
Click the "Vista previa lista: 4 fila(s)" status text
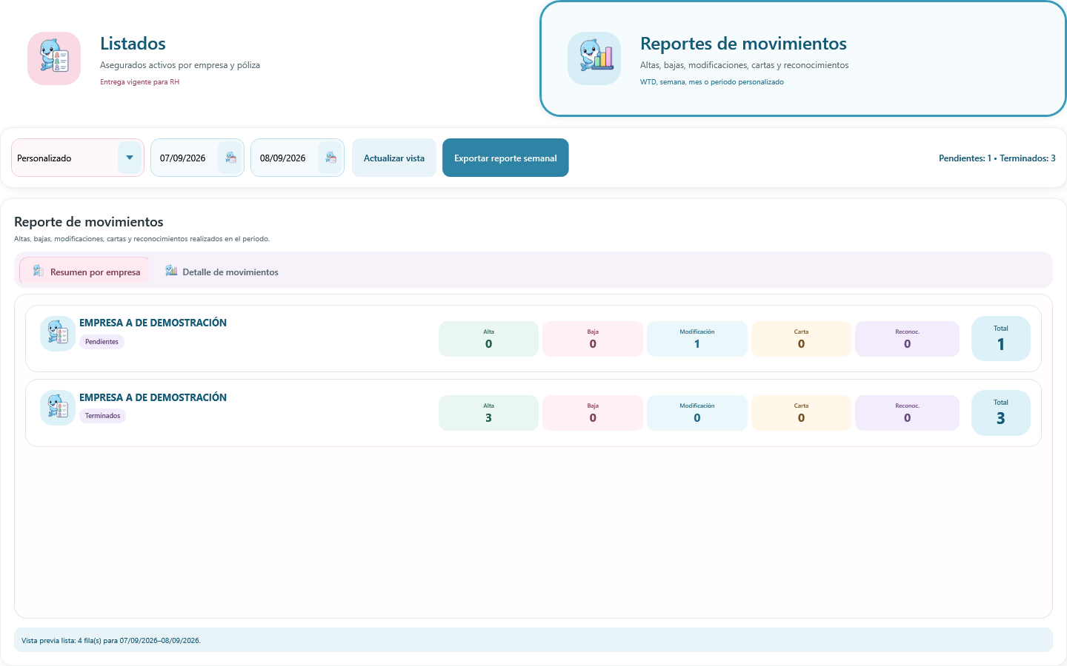[111, 641]
